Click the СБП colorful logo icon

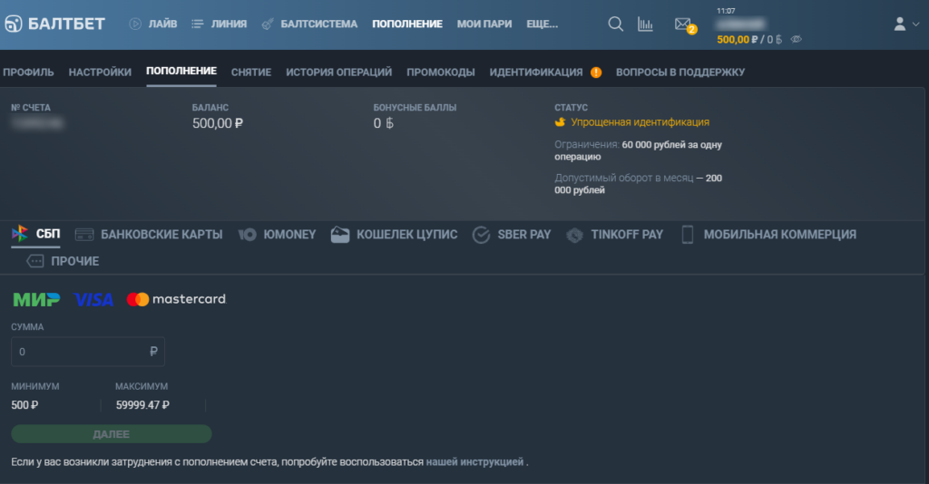click(20, 233)
